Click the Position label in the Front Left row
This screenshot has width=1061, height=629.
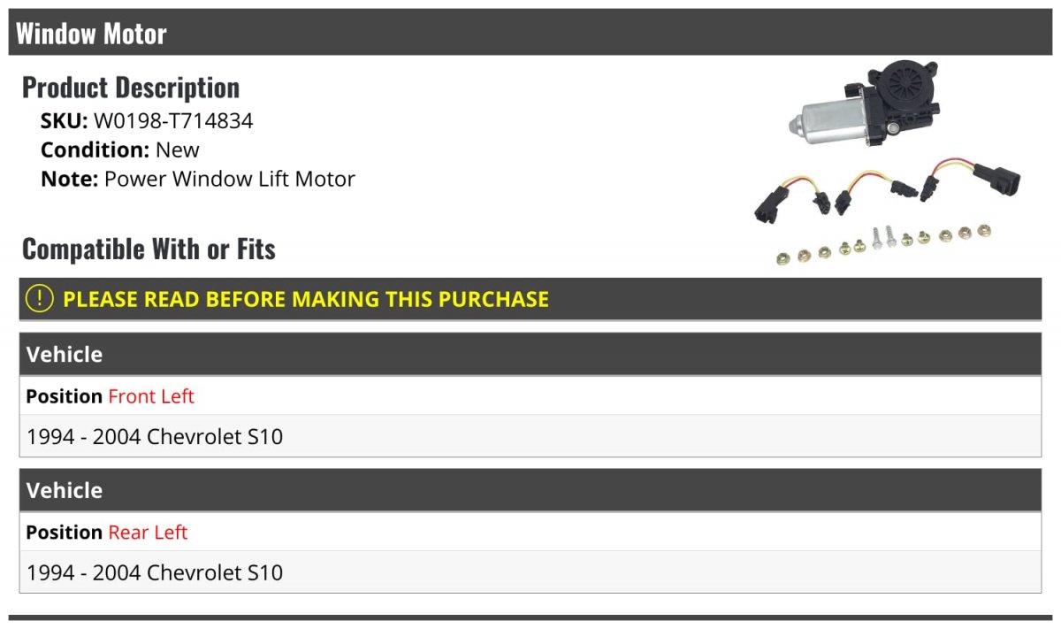64,396
